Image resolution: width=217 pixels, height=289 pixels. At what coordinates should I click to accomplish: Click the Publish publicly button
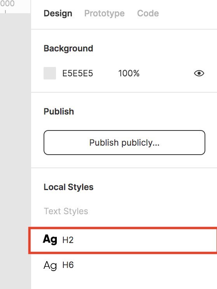[124, 143]
